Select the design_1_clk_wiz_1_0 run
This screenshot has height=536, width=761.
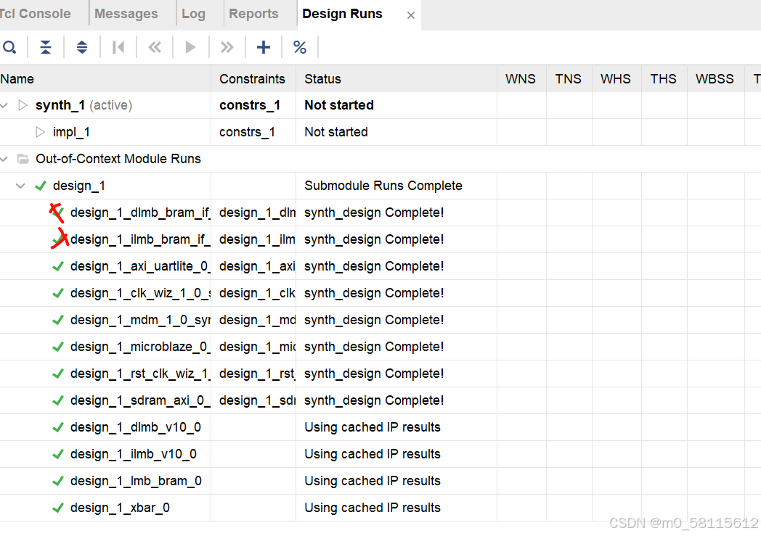point(140,293)
